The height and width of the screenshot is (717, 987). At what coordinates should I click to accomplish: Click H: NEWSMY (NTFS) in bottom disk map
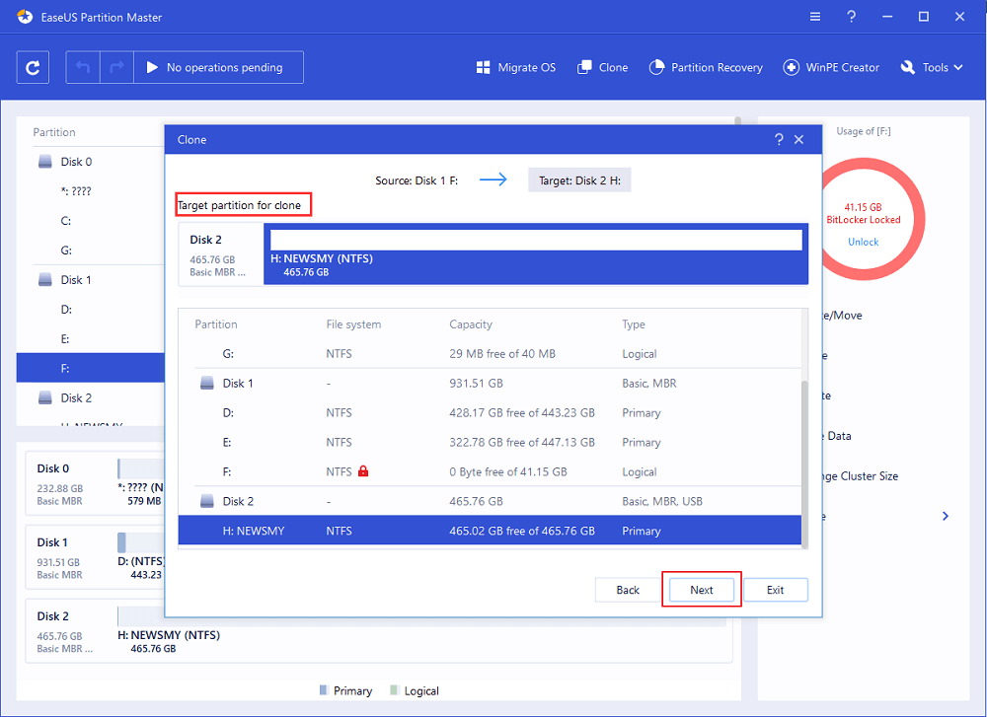click(169, 635)
